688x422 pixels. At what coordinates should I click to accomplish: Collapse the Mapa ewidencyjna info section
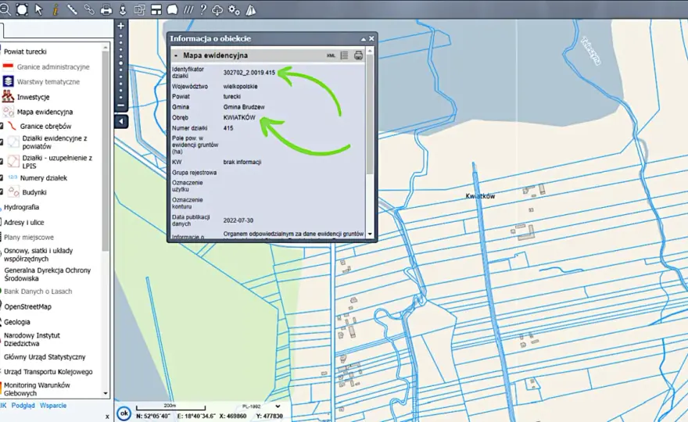point(176,55)
